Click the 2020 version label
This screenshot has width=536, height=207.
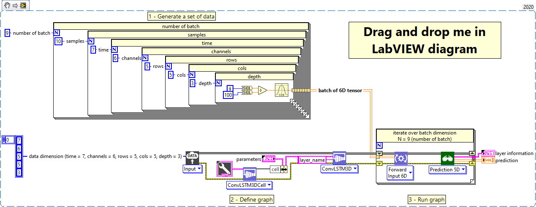528,7
